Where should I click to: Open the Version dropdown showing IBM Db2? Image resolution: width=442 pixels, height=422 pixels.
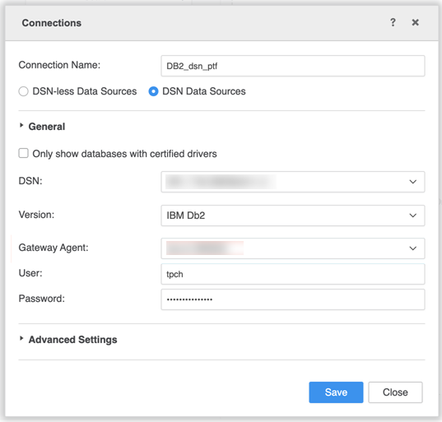292,216
